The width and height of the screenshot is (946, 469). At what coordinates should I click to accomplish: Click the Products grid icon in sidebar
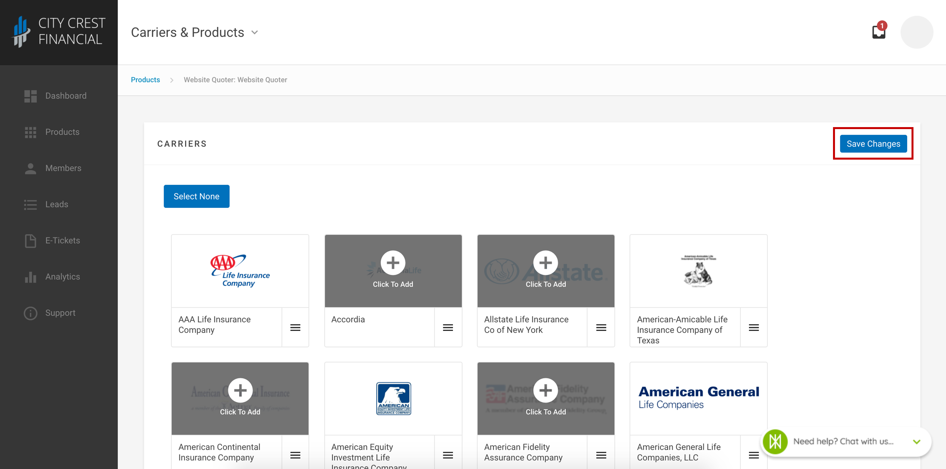(x=31, y=132)
